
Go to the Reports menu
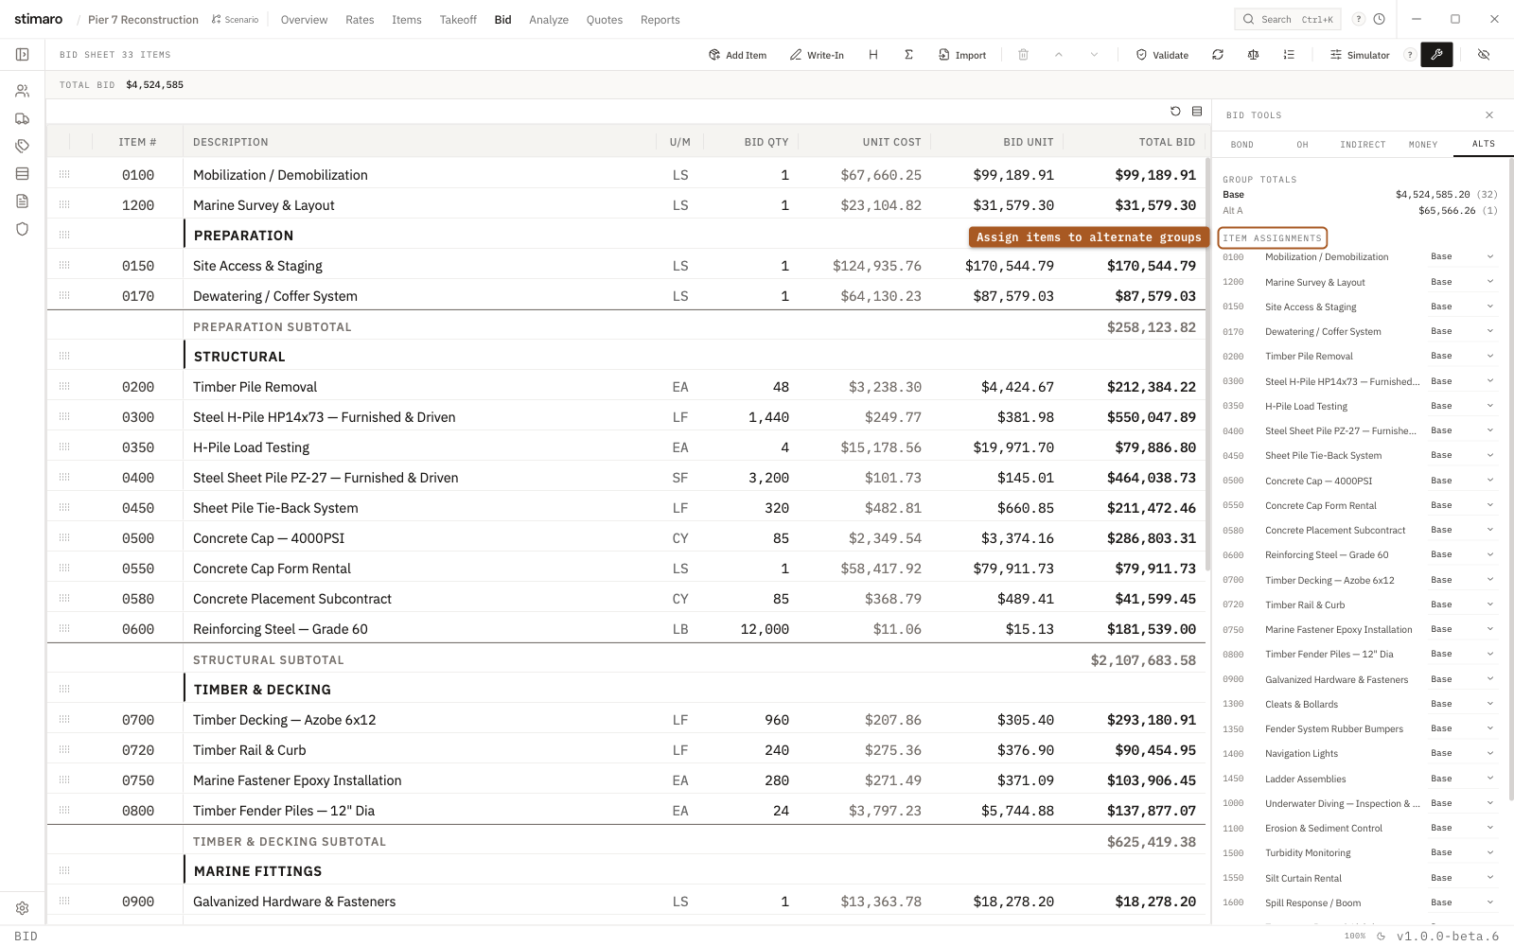point(660,19)
